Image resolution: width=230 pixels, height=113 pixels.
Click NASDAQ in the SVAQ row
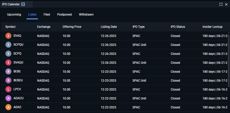click(x=43, y=36)
